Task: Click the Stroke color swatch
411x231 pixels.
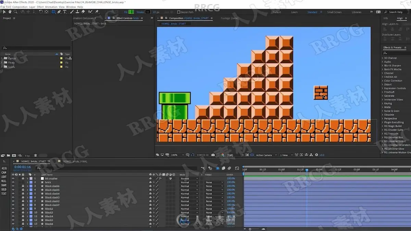Action: click(x=148, y=12)
